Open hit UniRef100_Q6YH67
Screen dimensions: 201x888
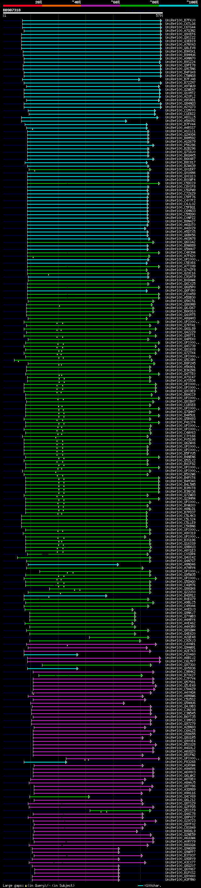(180, 869)
